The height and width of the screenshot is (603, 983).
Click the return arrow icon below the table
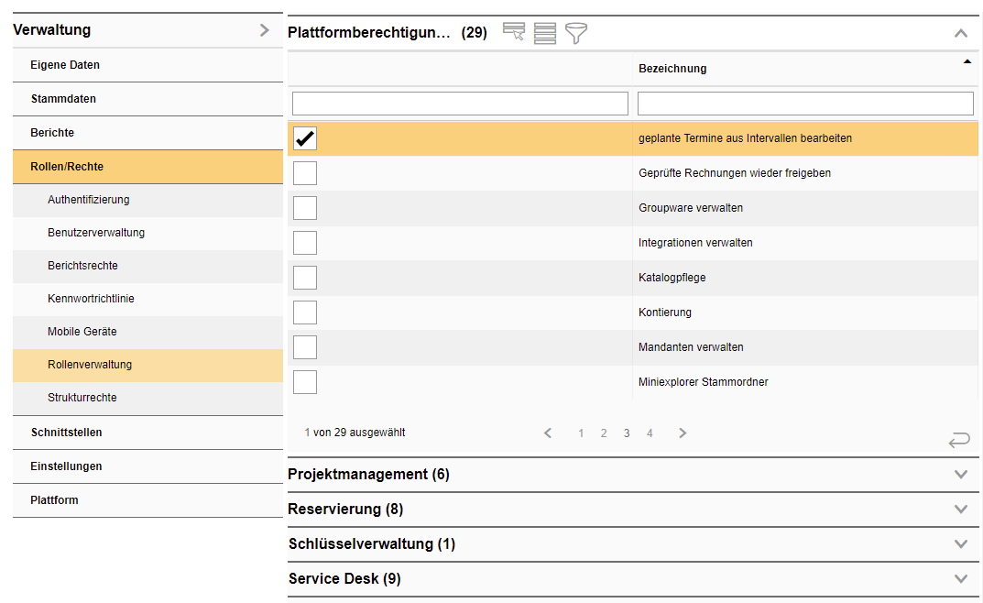tap(958, 441)
